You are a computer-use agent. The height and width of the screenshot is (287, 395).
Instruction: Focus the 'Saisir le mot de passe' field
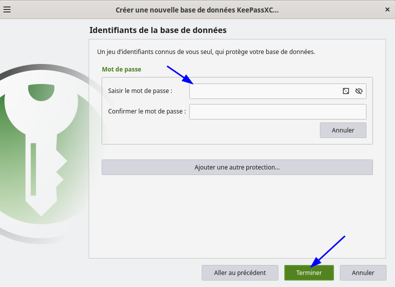point(264,91)
